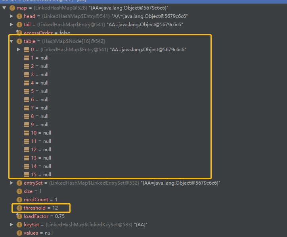Click array element icon for index 15

(27, 175)
